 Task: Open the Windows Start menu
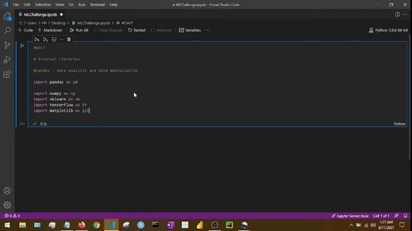pyautogui.click(x=7, y=225)
